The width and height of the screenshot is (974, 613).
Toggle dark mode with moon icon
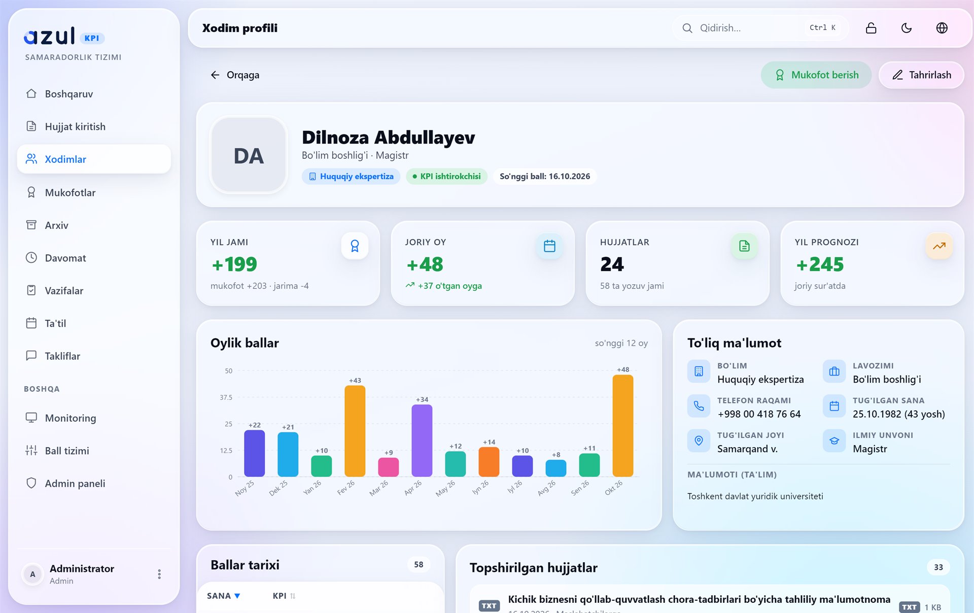[x=906, y=28]
